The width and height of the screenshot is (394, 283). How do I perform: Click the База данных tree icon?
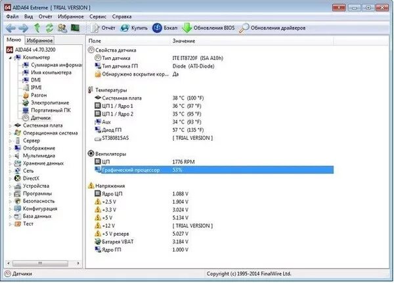point(18,217)
